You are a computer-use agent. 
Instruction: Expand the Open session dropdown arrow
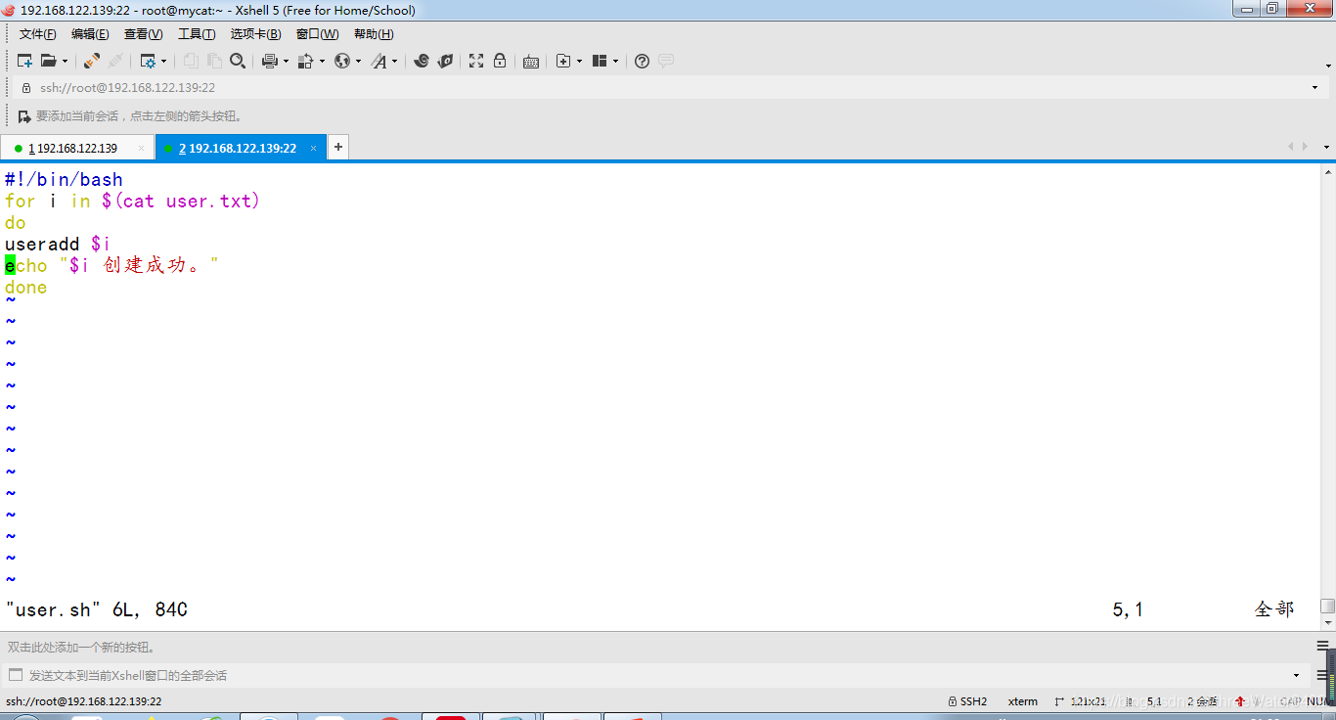[66, 61]
